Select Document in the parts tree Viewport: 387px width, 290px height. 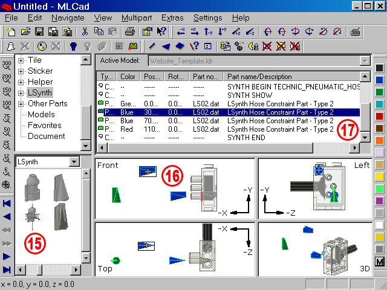46,136
